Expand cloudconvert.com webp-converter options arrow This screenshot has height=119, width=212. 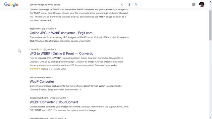pos(68,98)
